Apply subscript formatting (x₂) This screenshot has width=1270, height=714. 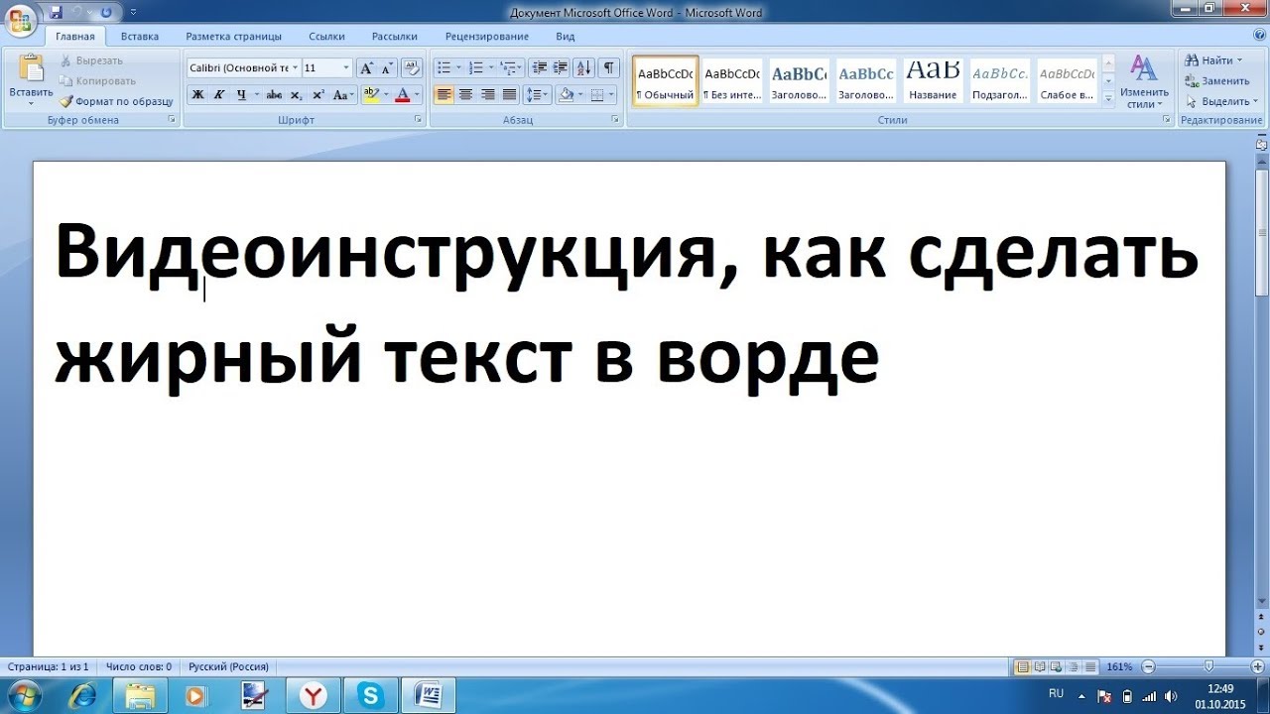[x=296, y=95]
